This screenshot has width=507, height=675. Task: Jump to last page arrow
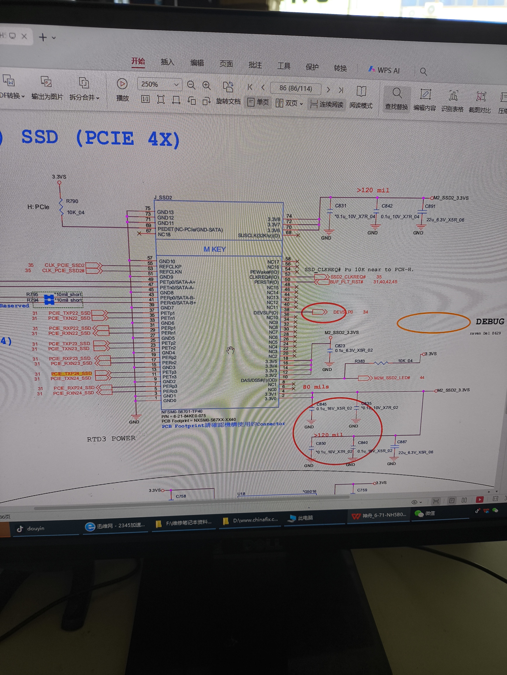(x=341, y=90)
